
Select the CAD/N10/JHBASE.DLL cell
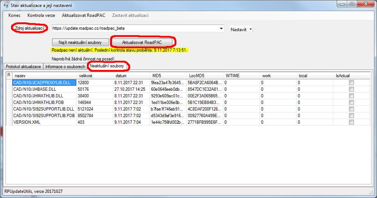(x=44, y=89)
